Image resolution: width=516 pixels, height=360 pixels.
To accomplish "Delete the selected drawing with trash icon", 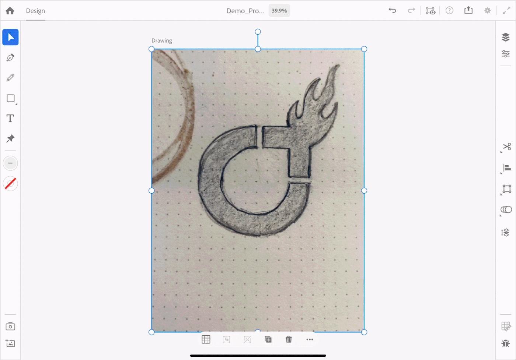I will tap(289, 339).
